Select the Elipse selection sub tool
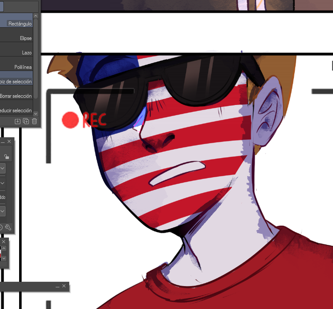Viewport: 333px width, 309px height. pyautogui.click(x=16, y=35)
